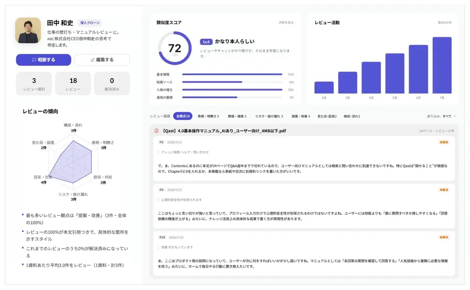Click the Lv.4 level badge
This screenshot has height=290, width=470.
206,42
